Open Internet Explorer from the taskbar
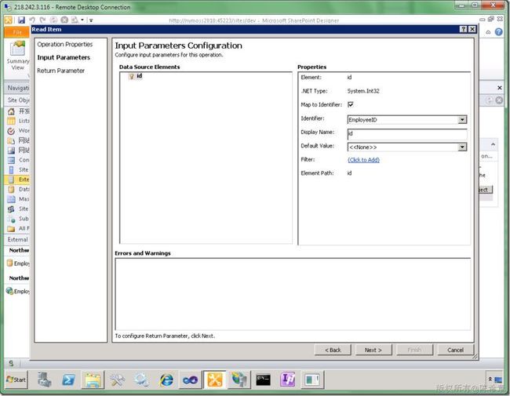This screenshot has width=510, height=396. point(166,380)
